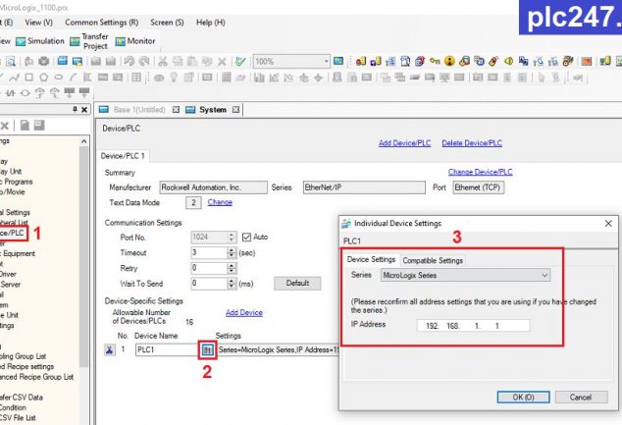Close the System tab
Screen dimensions: 622x425
click(x=235, y=110)
